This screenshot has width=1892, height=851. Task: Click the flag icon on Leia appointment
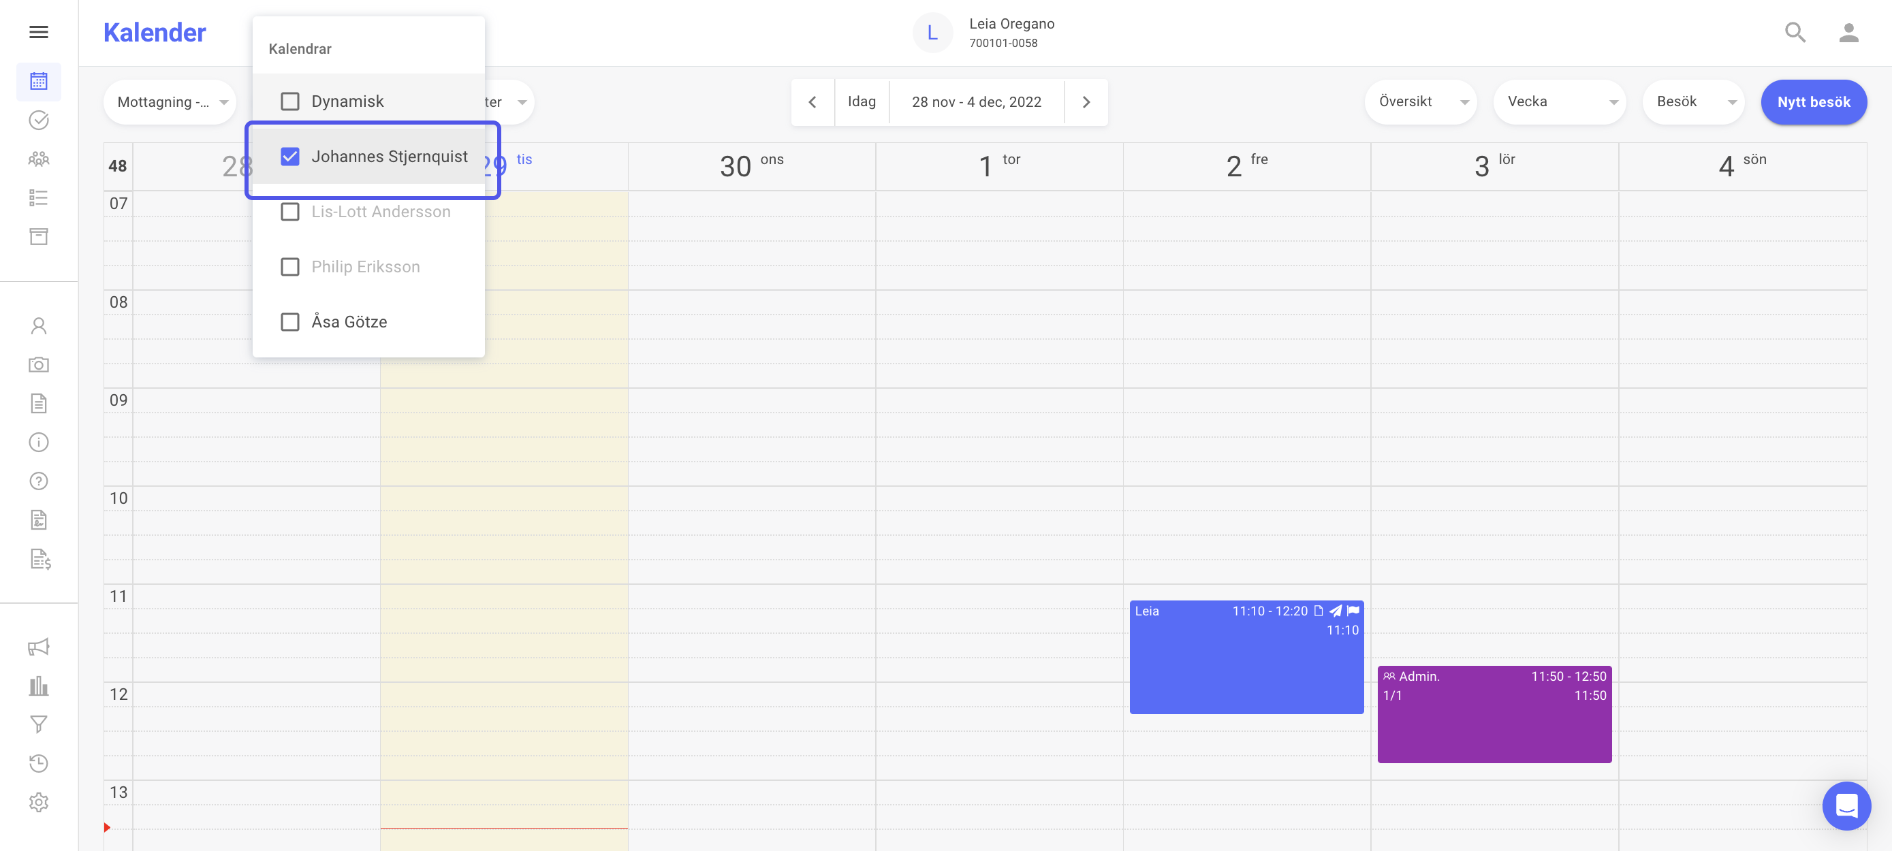click(x=1353, y=610)
